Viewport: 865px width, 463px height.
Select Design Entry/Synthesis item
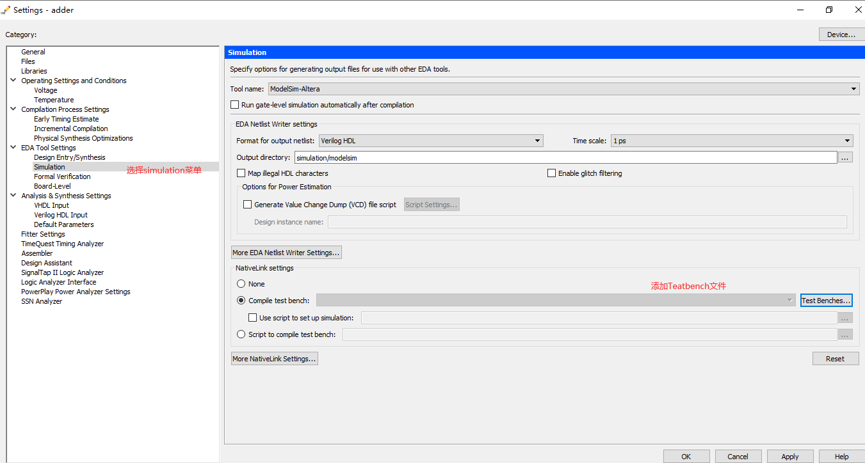(70, 157)
